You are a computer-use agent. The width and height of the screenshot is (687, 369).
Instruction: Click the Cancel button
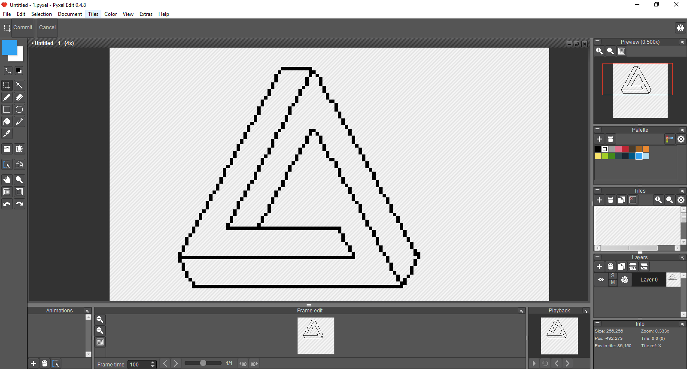47,27
